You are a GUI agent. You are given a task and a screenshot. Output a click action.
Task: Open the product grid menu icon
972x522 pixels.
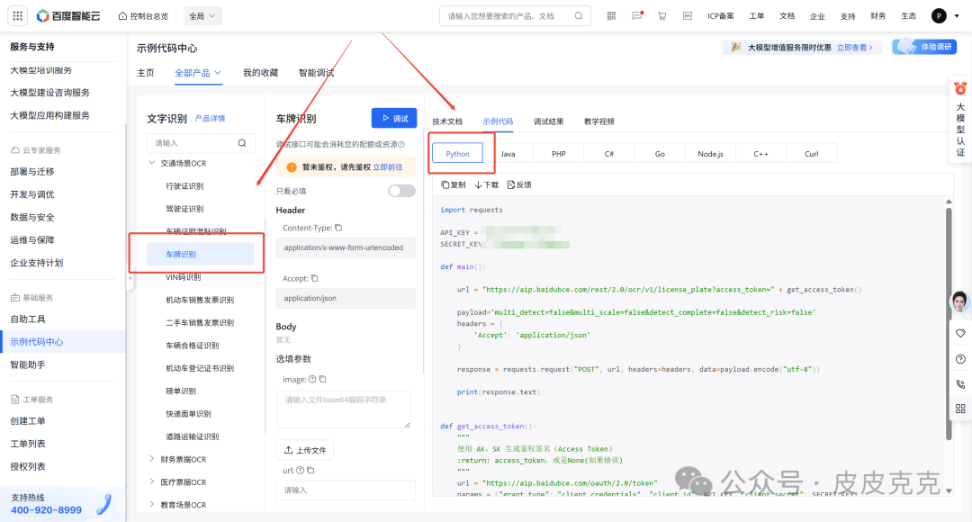(17, 15)
